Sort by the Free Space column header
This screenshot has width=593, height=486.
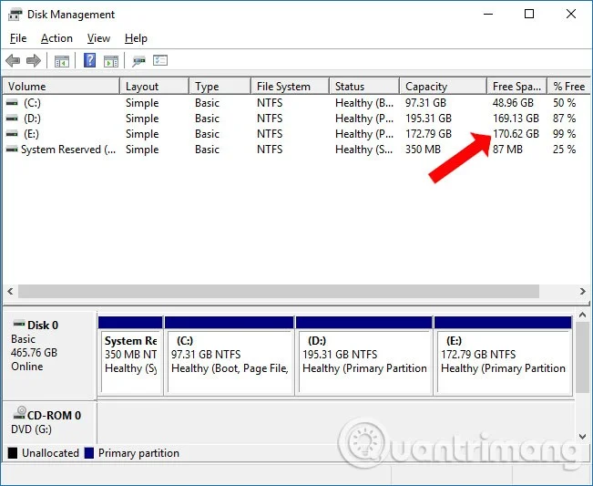coord(517,87)
